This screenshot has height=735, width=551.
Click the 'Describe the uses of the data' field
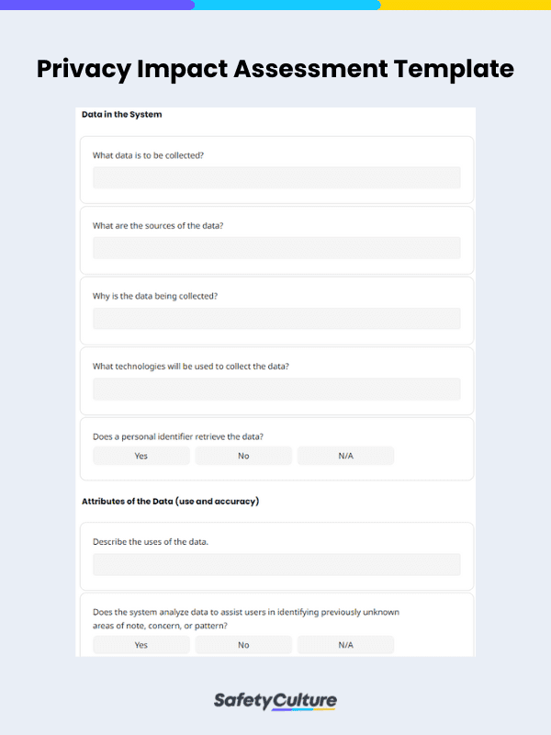click(275, 564)
